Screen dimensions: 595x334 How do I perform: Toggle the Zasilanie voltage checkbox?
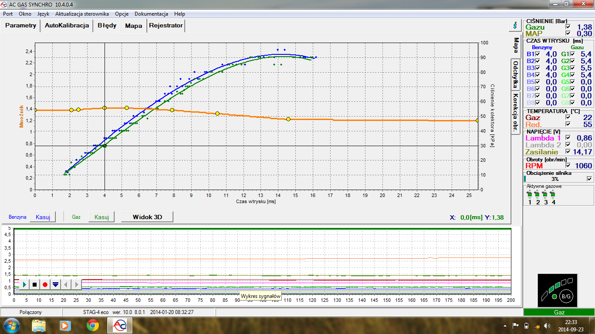tap(568, 151)
